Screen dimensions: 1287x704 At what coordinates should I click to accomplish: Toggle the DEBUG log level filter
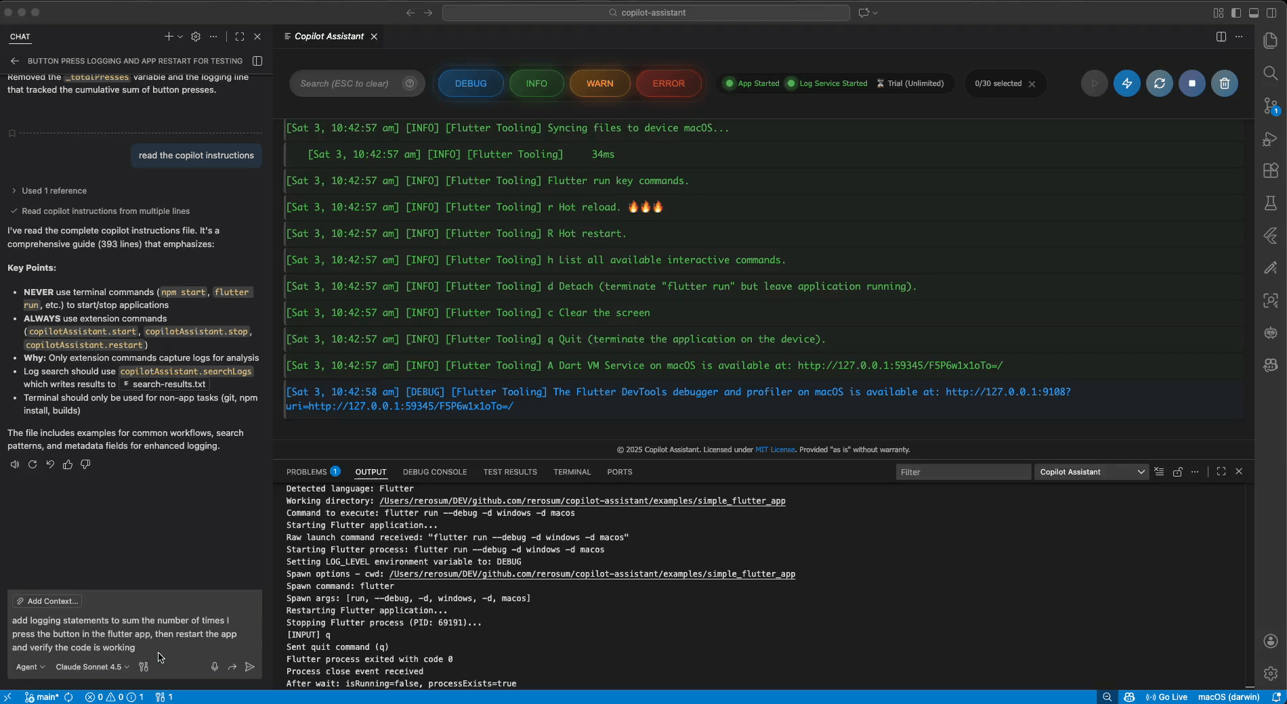pyautogui.click(x=470, y=83)
